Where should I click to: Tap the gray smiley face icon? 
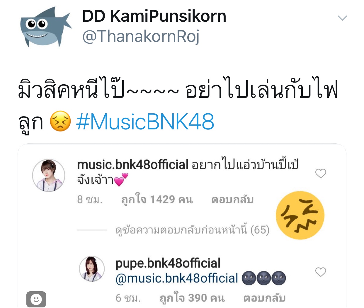(x=36, y=299)
